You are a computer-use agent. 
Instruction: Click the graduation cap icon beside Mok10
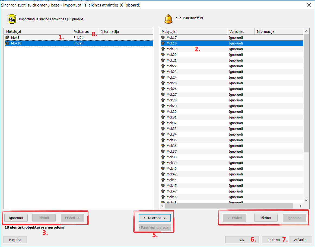pyautogui.click(x=7, y=43)
